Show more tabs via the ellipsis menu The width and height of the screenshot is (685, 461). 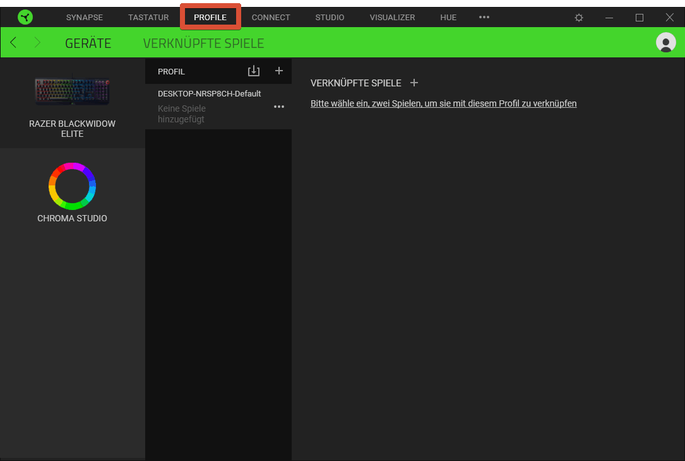(x=484, y=18)
